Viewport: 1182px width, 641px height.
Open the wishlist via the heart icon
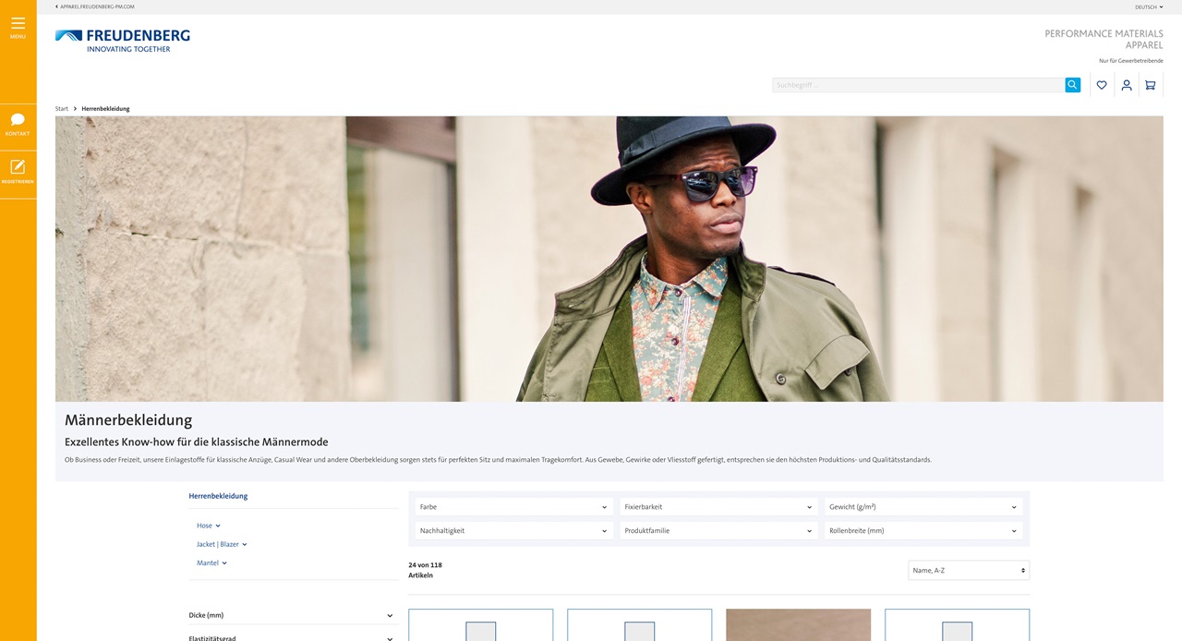(x=1101, y=84)
